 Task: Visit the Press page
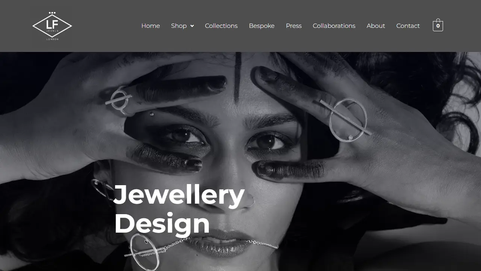tap(293, 26)
